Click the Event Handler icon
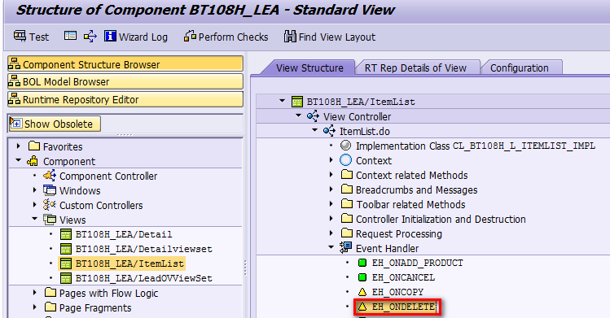 345,247
